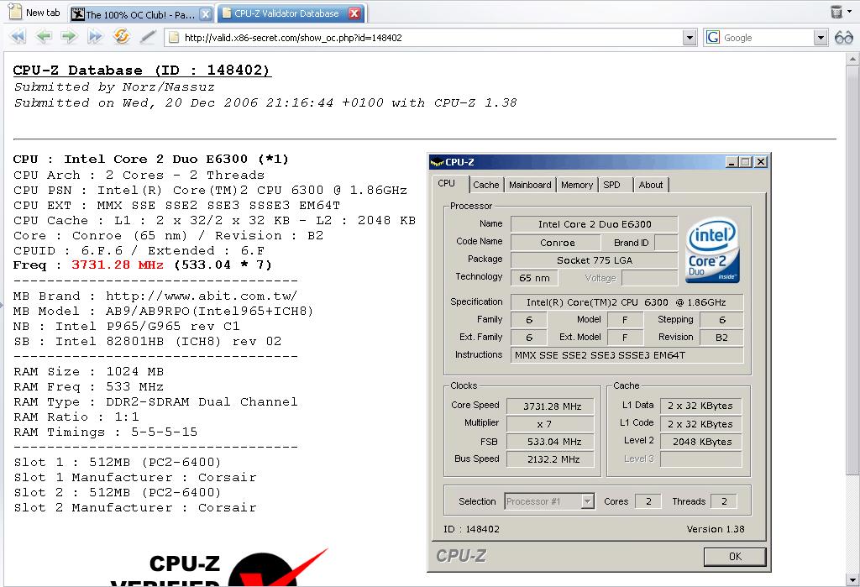
Task: Open the Cache tab in CPU-Z
Action: [486, 185]
